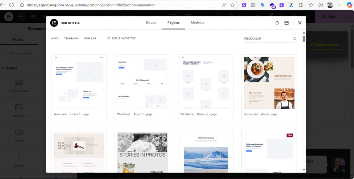Click the Elementor logo in Biblioteca header
The image size is (354, 179).
tap(54, 23)
